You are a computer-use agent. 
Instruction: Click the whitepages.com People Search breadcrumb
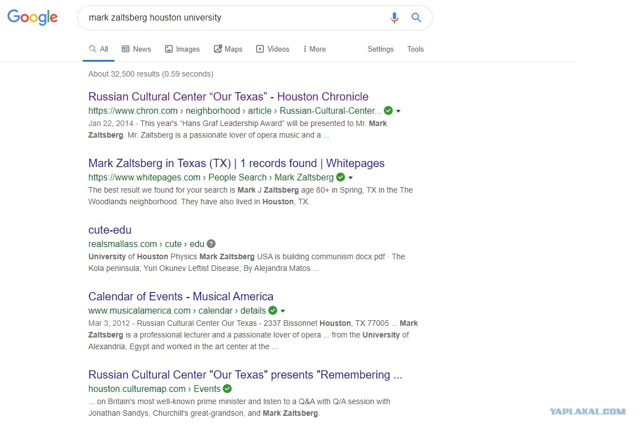(211, 177)
